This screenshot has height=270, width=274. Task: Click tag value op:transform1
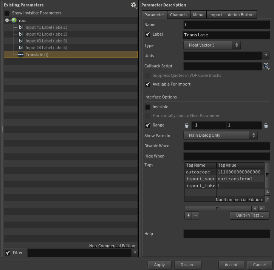pos(240,179)
